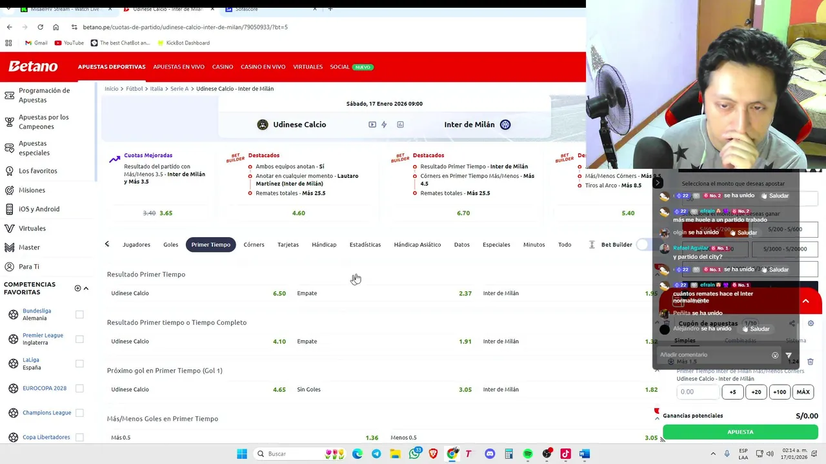Click the Betano logo
Viewport: 826px width, 464px height.
coord(33,66)
